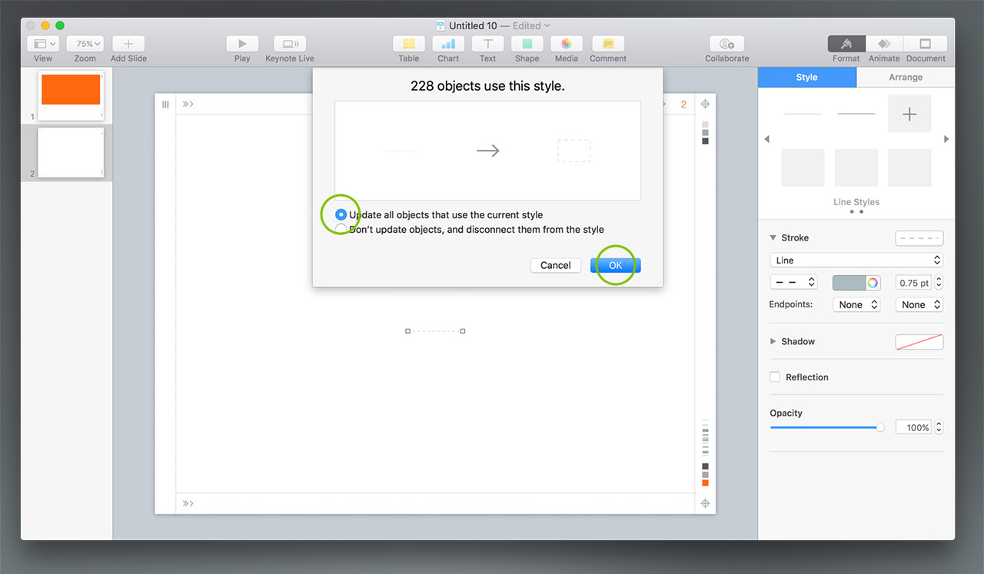Click the Chart toolbar icon
This screenshot has height=574, width=984.
click(448, 44)
